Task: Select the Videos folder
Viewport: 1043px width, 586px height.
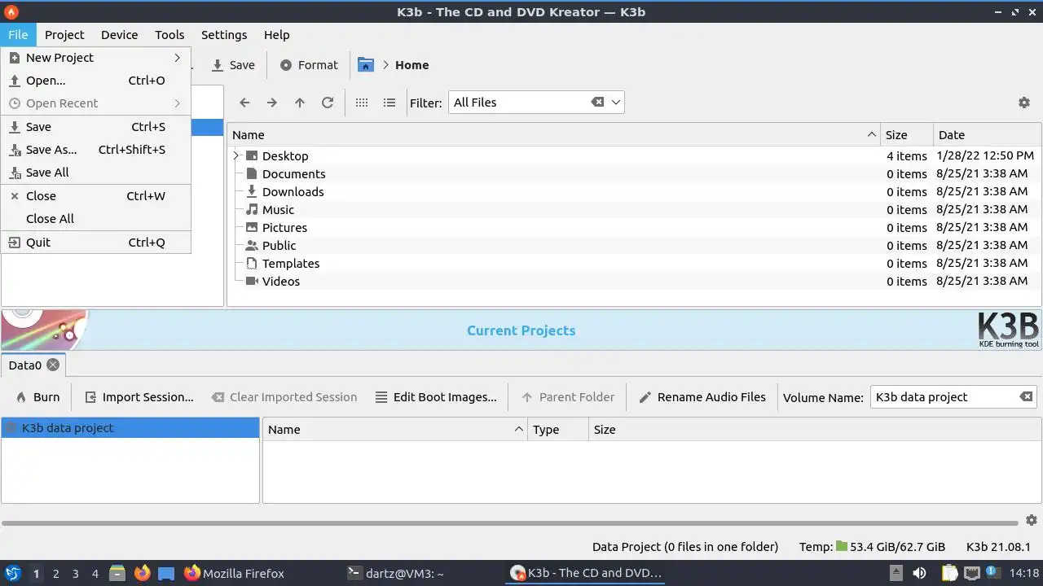Action: 280,281
